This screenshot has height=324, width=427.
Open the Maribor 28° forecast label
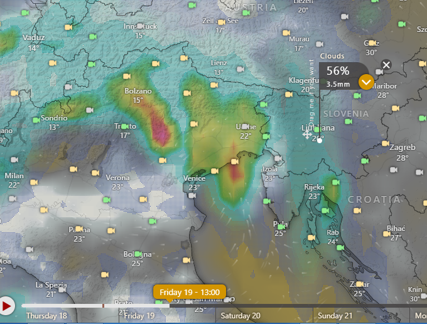384,90
